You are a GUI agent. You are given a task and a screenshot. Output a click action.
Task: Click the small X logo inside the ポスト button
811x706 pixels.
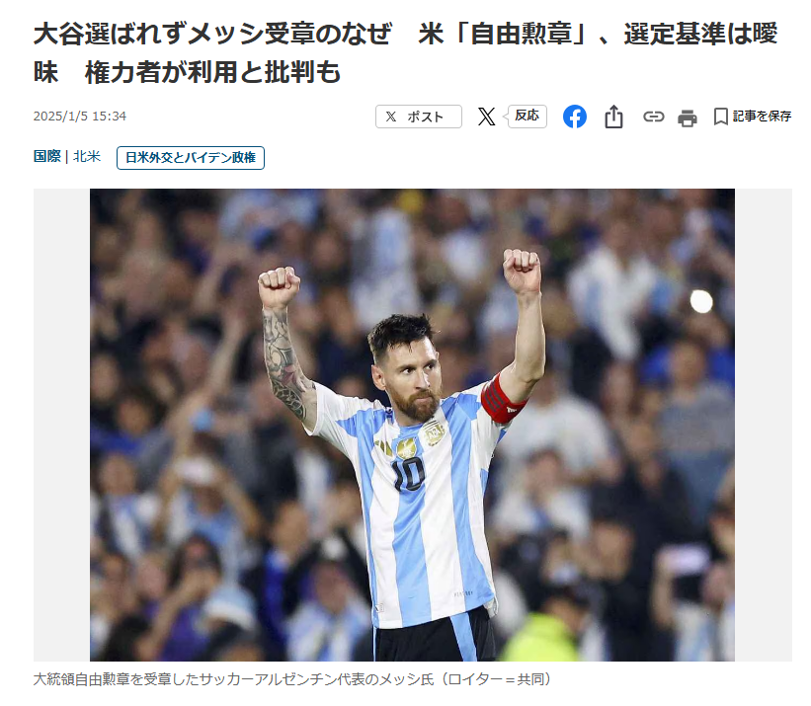click(x=391, y=117)
